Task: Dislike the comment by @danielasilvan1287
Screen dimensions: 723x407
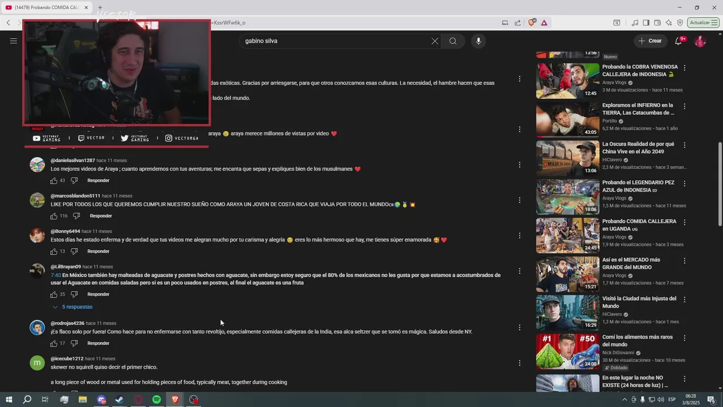Action: [x=74, y=180]
